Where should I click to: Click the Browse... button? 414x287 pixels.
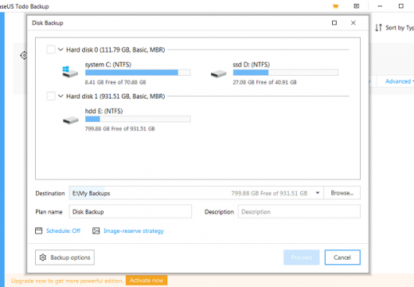[342, 193]
